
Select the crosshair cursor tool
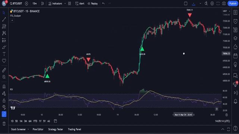click(4, 13)
